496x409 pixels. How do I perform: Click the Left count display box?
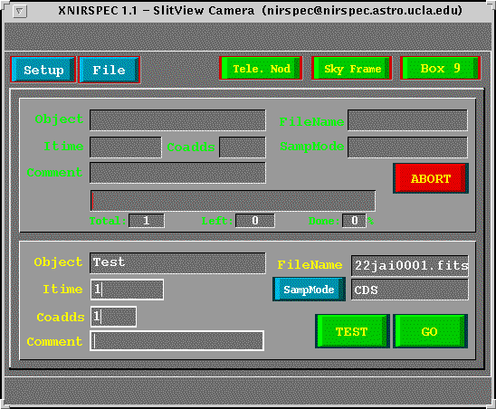255,221
